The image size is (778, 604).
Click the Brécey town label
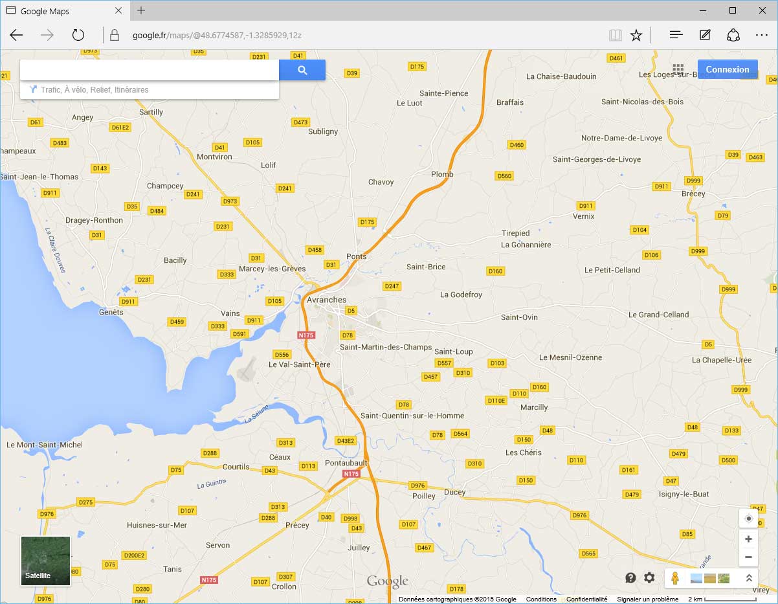tap(693, 194)
